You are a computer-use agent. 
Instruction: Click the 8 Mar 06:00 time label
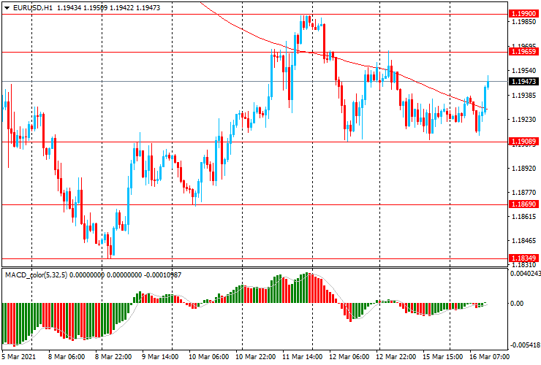coord(67,356)
